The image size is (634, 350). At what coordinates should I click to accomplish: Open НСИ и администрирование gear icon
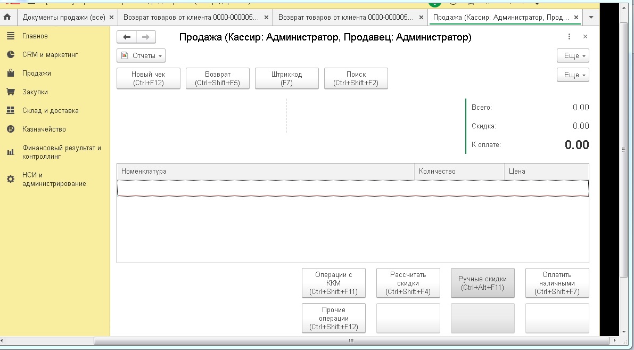click(10, 179)
